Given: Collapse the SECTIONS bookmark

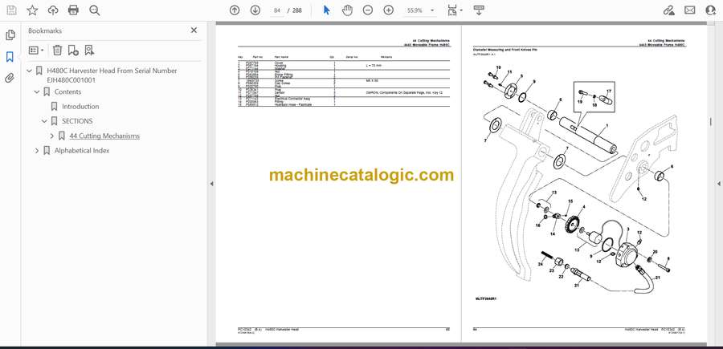Looking at the screenshot, I should click(x=45, y=121).
